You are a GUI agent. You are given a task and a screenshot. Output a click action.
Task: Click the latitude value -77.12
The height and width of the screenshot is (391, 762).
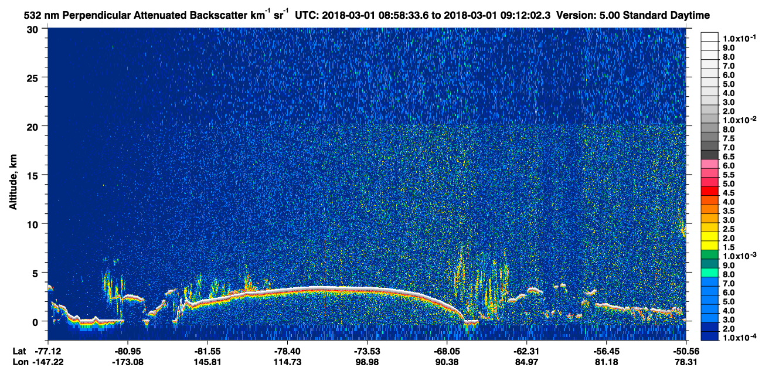click(x=48, y=351)
